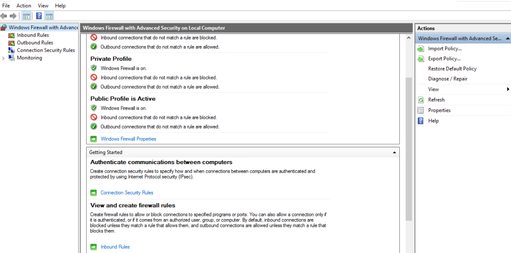Open Properties from the Actions pane
Viewport: 511px width, 253px height.
(439, 110)
